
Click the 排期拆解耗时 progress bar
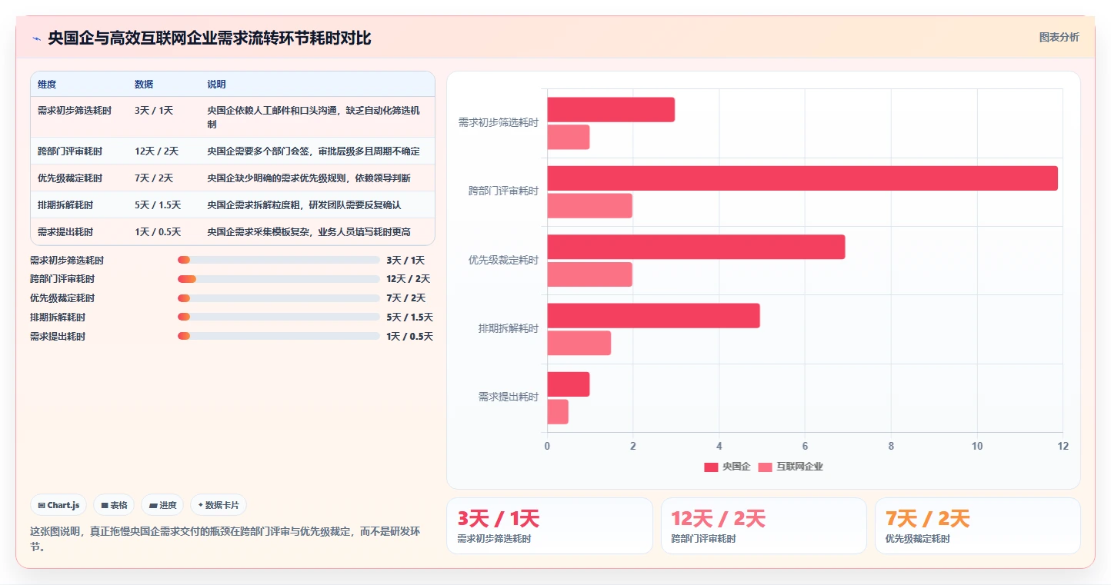(279, 317)
